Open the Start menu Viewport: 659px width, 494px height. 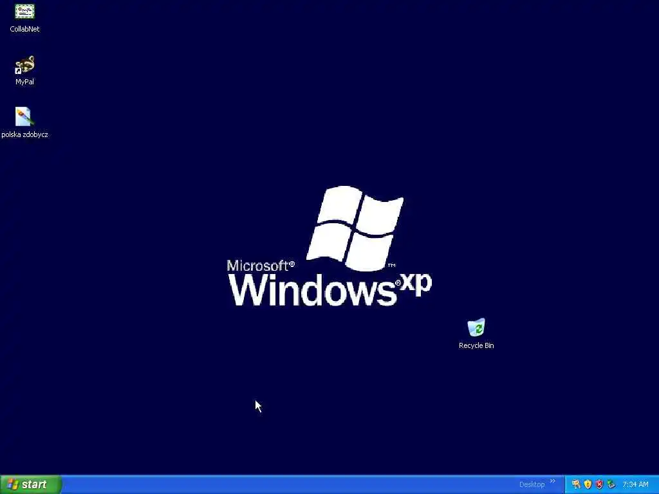pyautogui.click(x=31, y=484)
